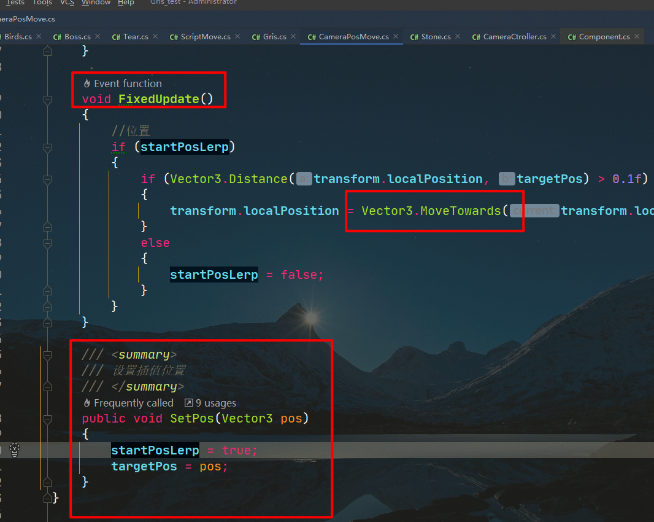Close the Tear.cs editor tab
654x522 pixels.
pyautogui.click(x=155, y=37)
